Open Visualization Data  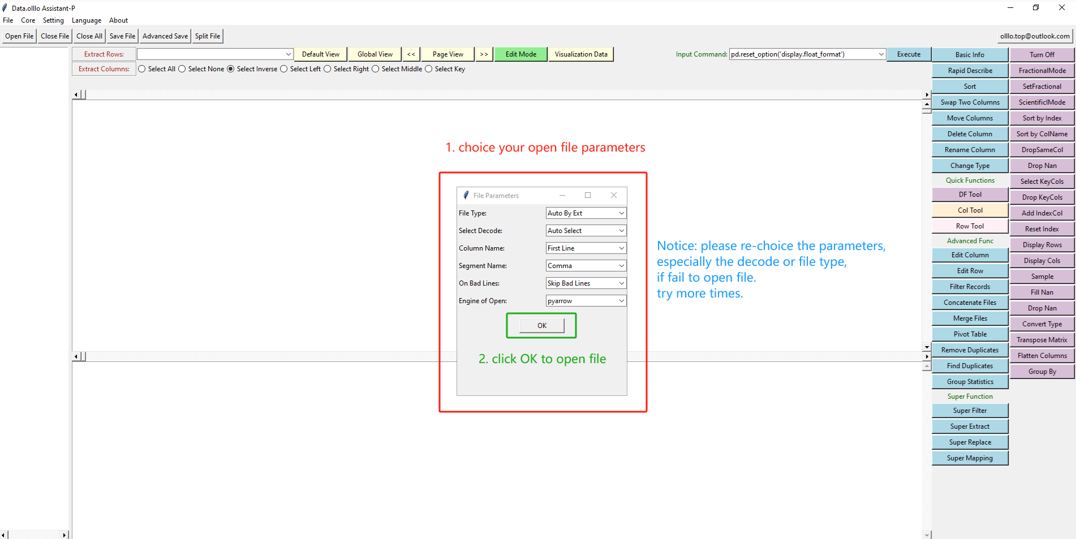[581, 54]
